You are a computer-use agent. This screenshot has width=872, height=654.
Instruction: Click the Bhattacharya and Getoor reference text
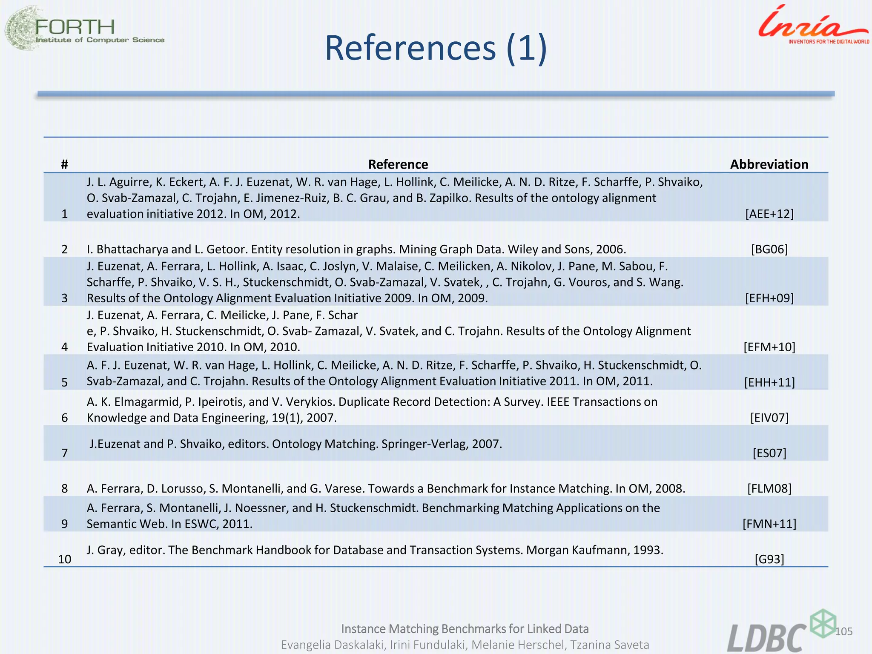(x=356, y=249)
